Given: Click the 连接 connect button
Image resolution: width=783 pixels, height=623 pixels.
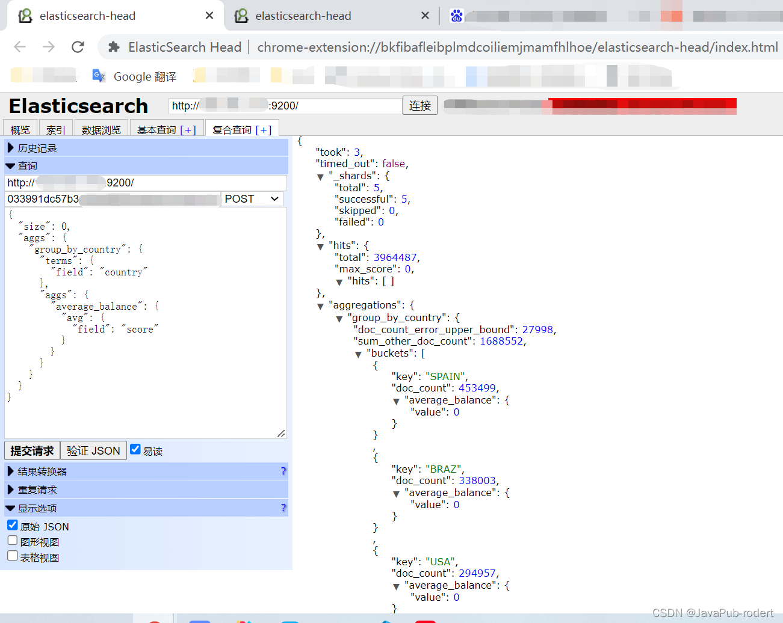Looking at the screenshot, I should coord(420,106).
